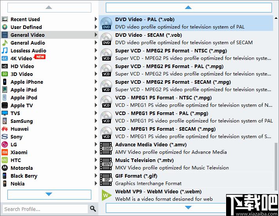The width and height of the screenshot is (279, 216).
Task: Click the LG logo icon
Action: [x=5, y=144]
